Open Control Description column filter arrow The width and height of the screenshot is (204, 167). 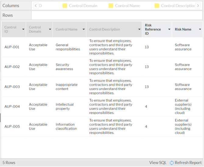[139, 30]
